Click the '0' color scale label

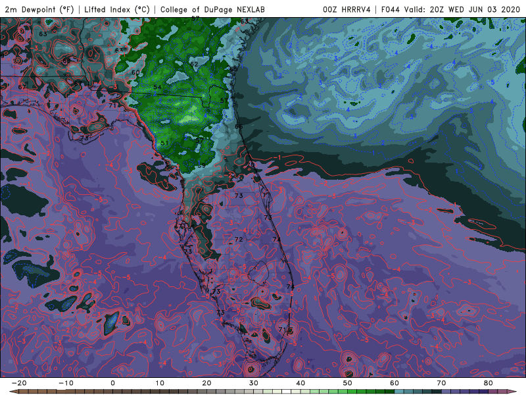[x=112, y=383]
